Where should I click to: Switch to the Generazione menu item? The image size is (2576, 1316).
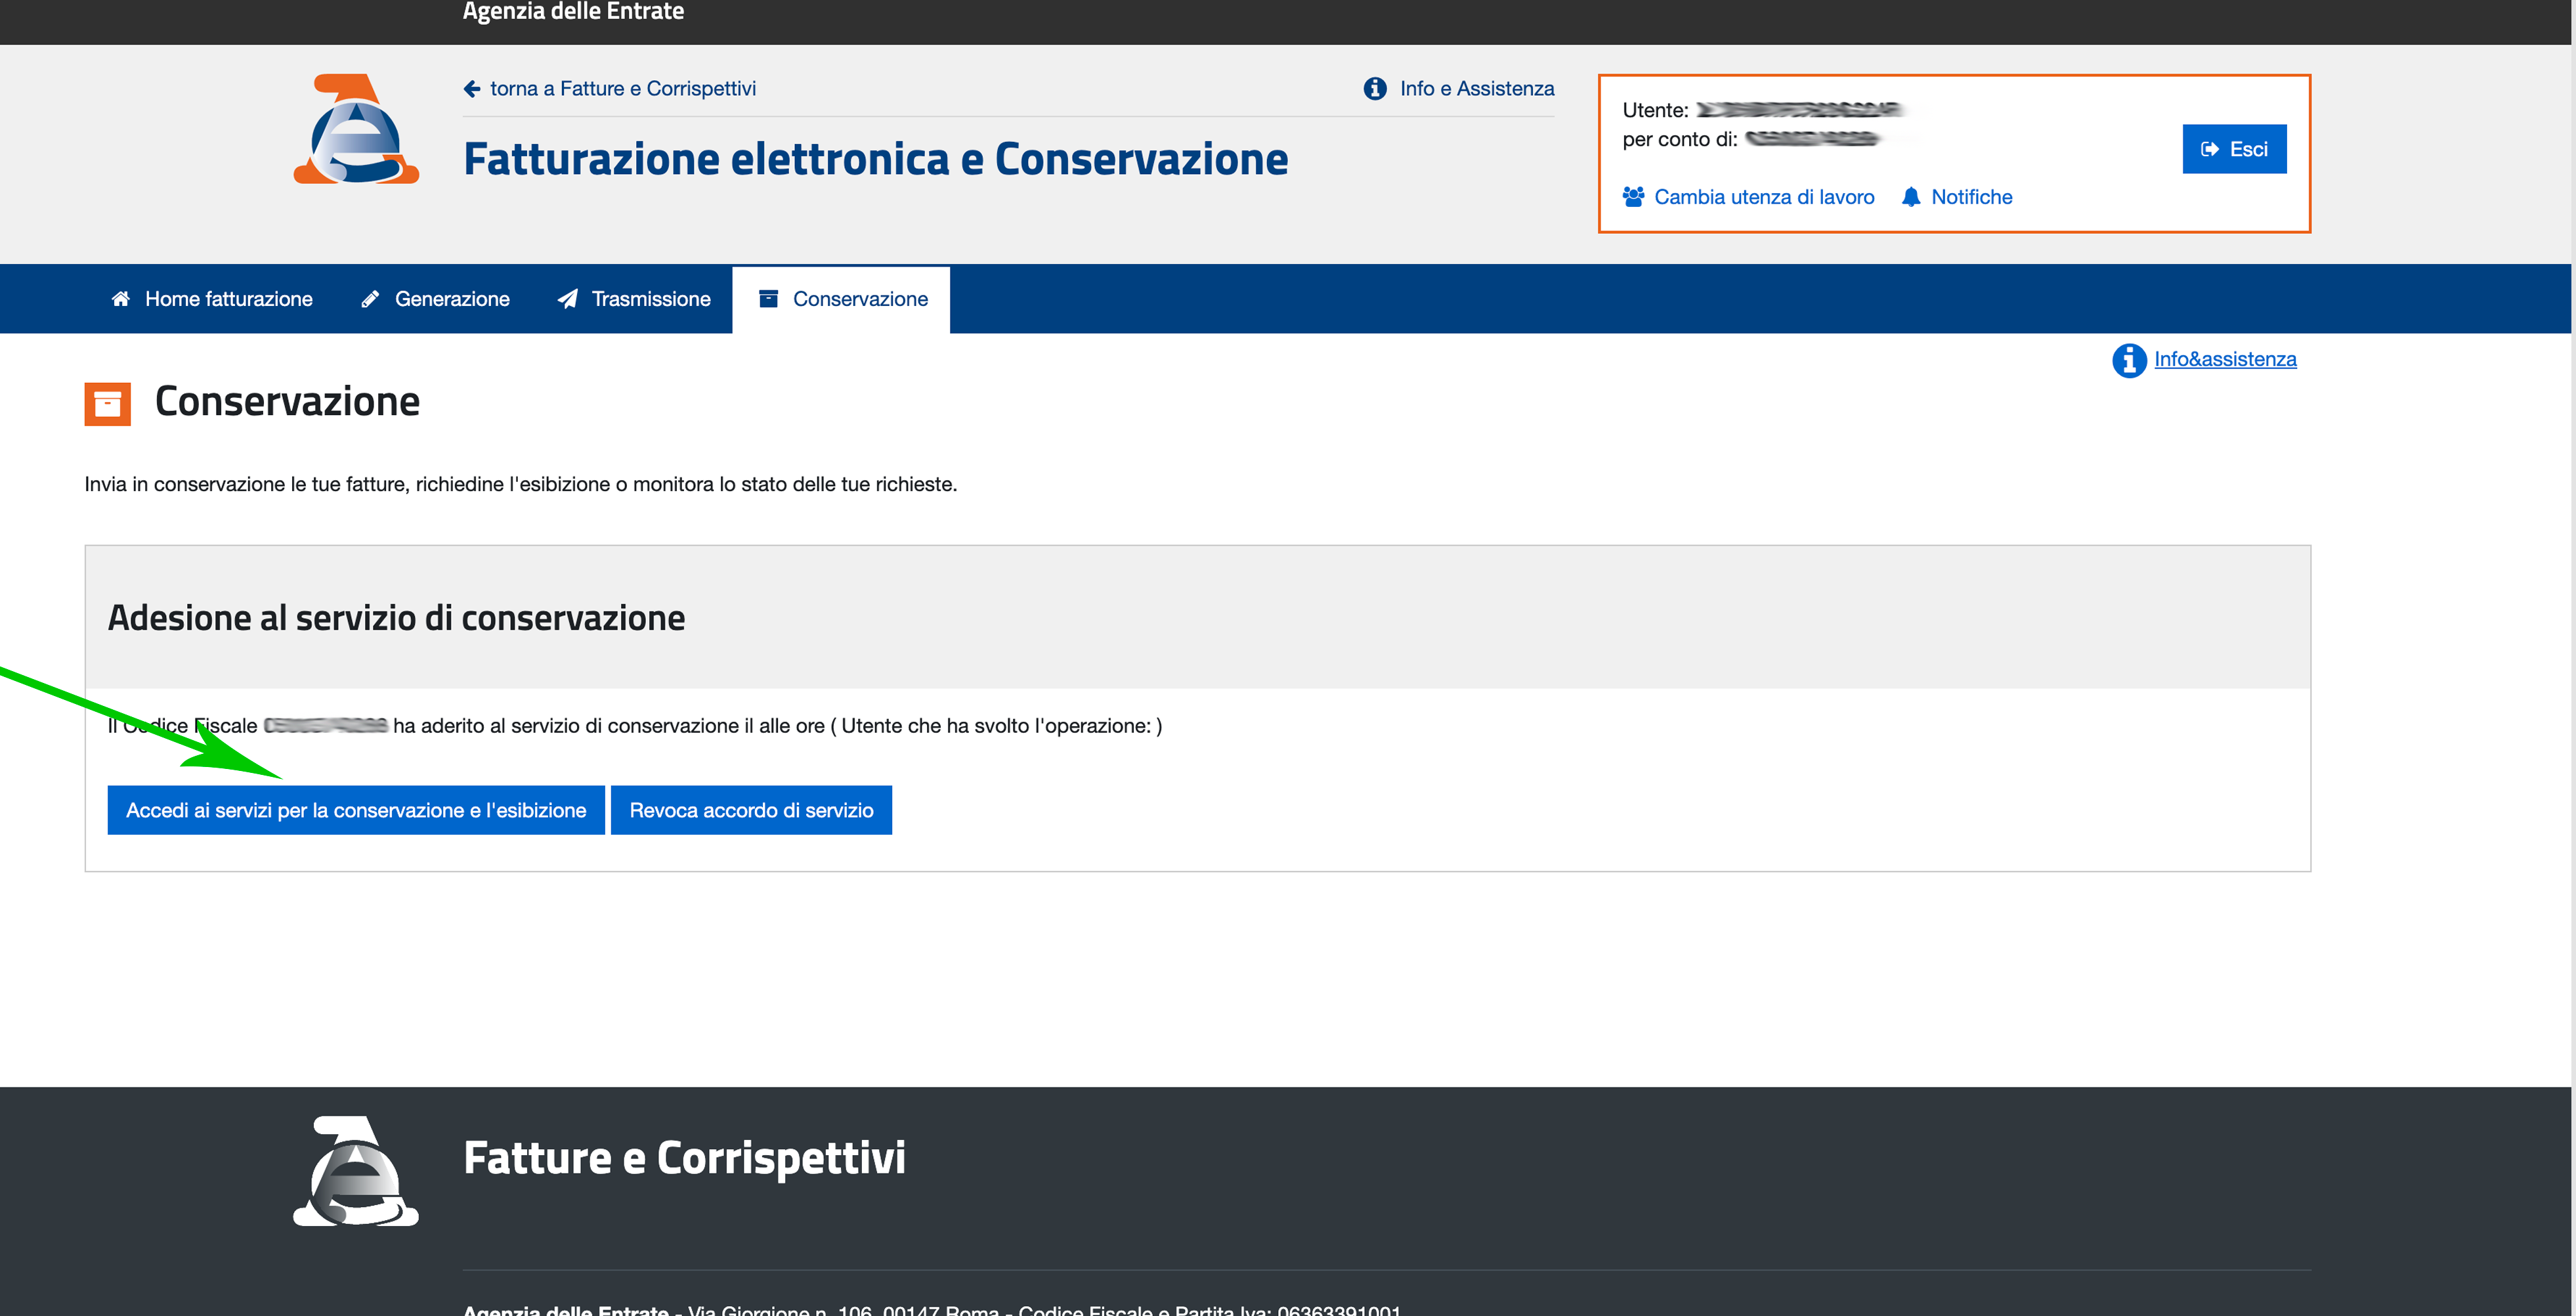[x=451, y=299]
